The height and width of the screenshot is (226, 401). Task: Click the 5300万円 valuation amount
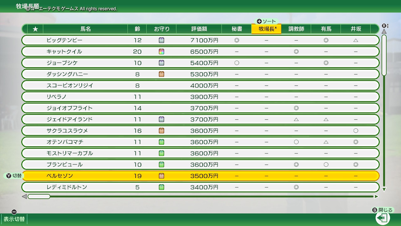coord(204,74)
